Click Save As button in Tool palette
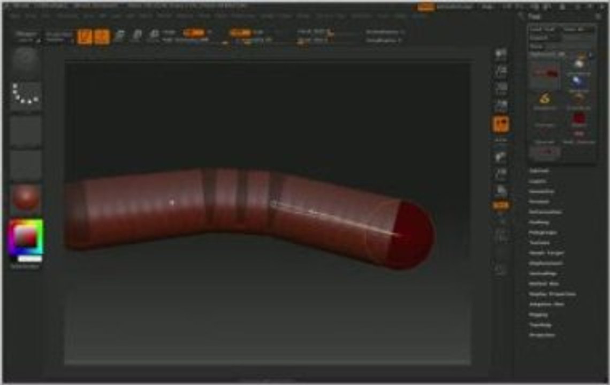 click(x=578, y=29)
